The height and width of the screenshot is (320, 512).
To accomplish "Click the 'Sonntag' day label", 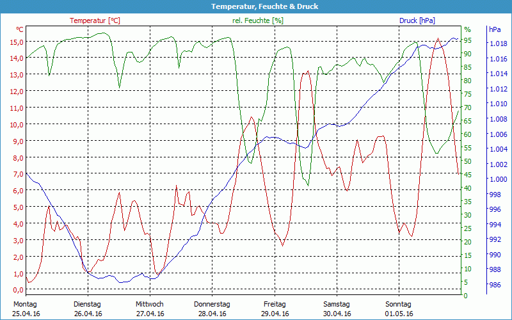I will [x=398, y=305].
